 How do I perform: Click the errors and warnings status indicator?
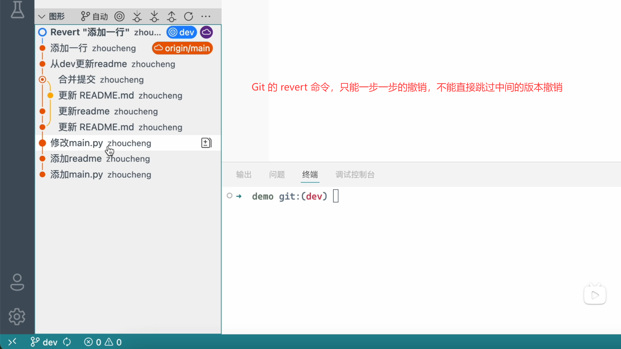click(103, 342)
